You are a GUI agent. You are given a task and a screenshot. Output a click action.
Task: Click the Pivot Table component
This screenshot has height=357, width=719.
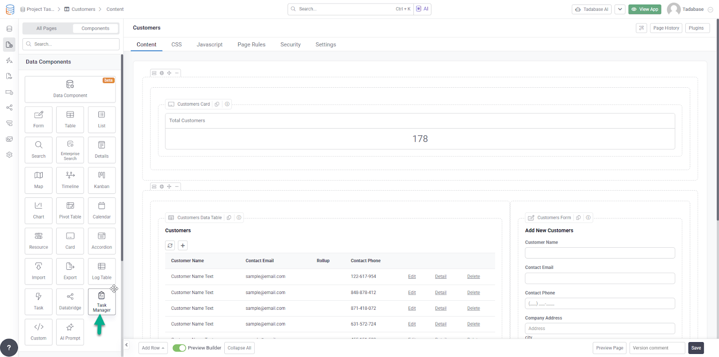(x=70, y=210)
